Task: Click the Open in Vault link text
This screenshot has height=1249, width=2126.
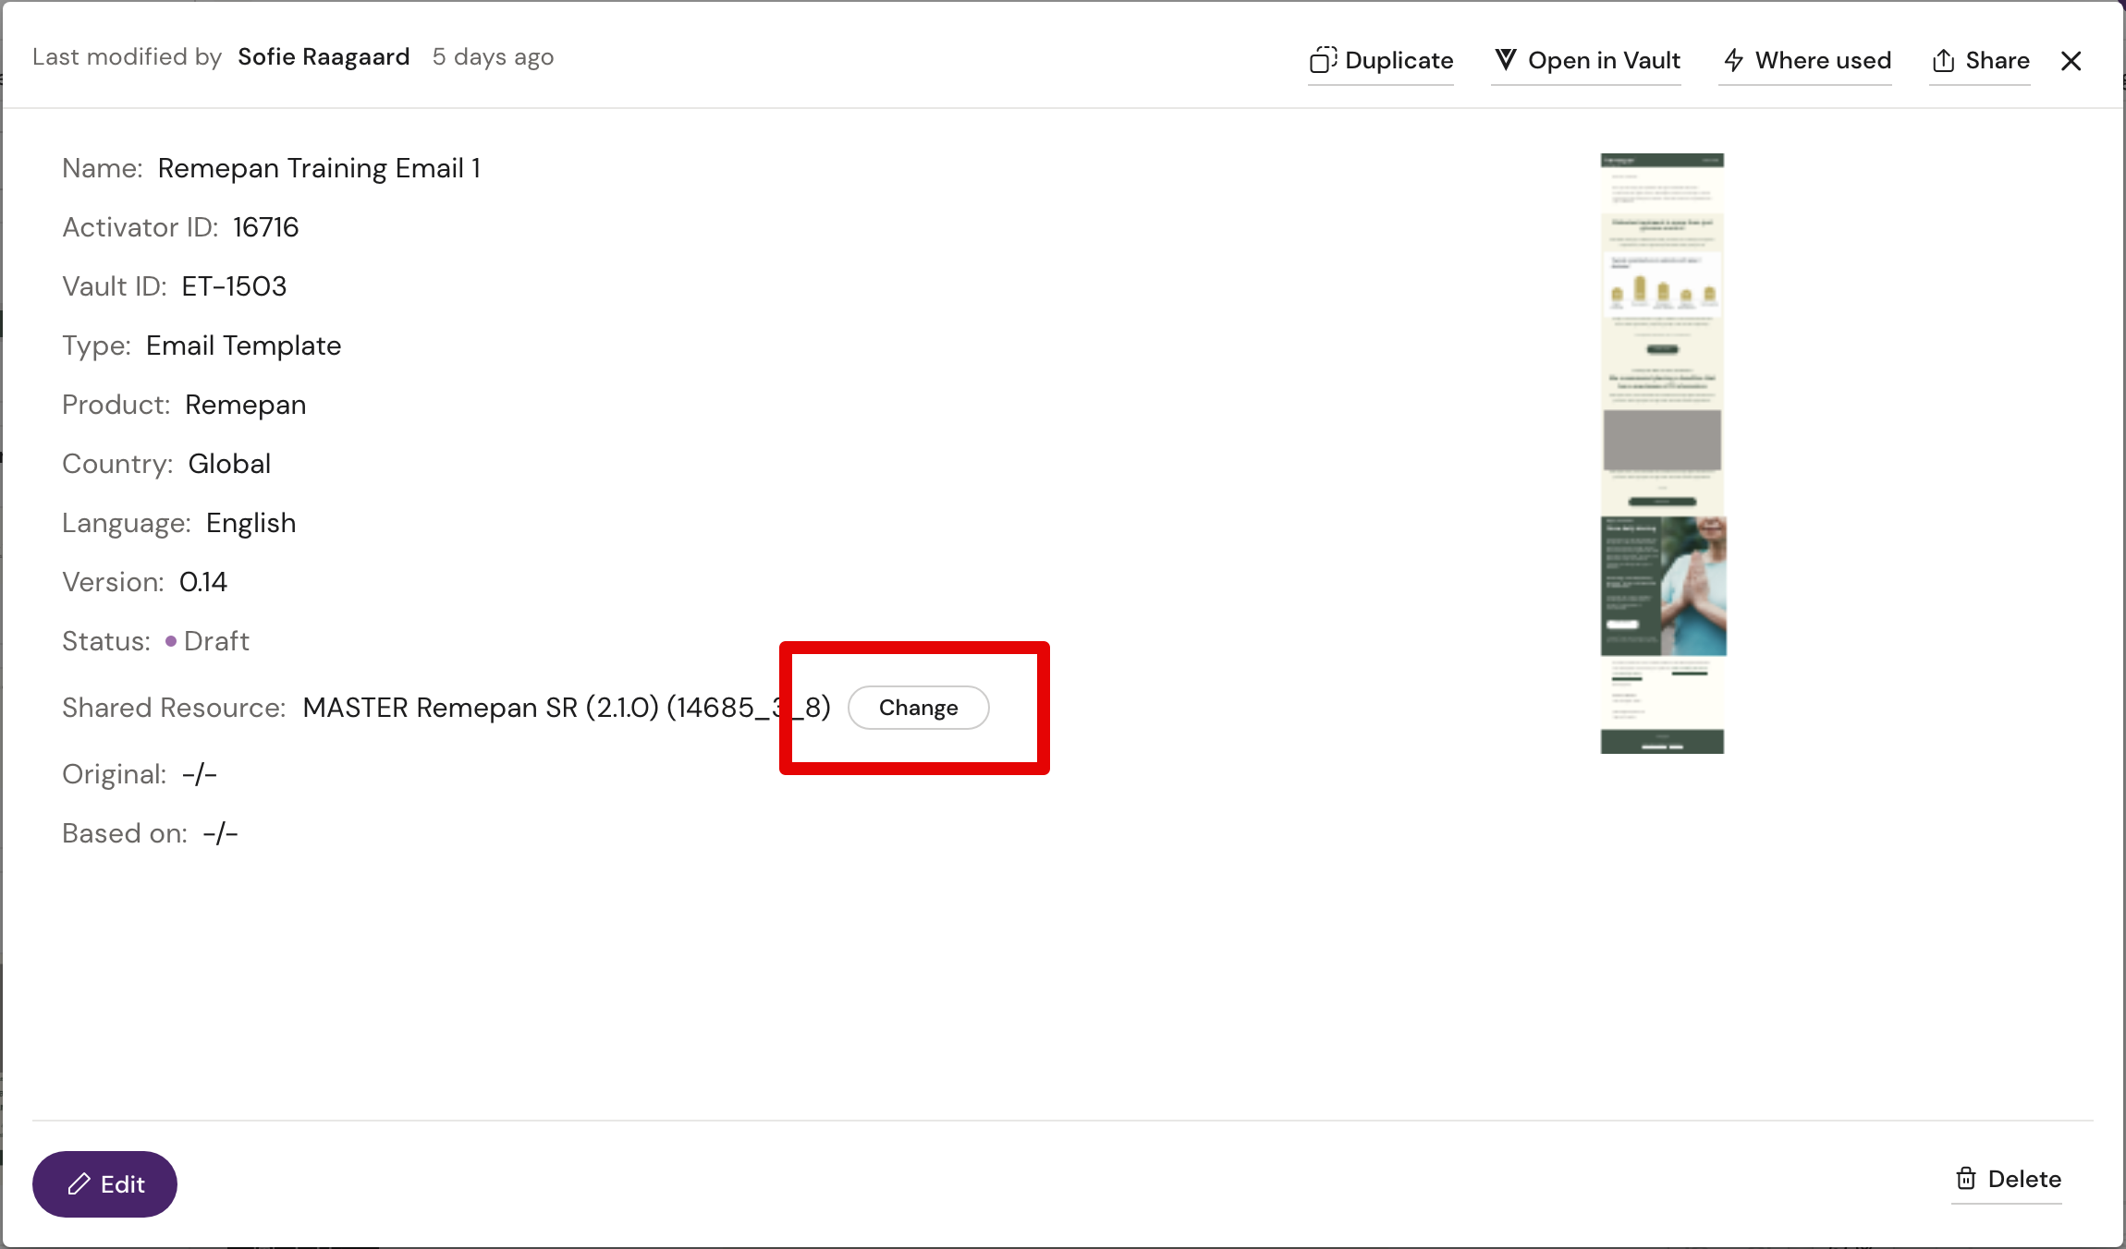Action: pos(1604,60)
